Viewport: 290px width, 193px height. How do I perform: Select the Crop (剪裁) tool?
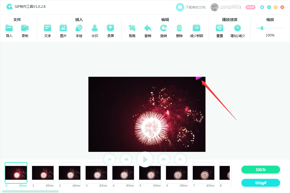(x=132, y=28)
